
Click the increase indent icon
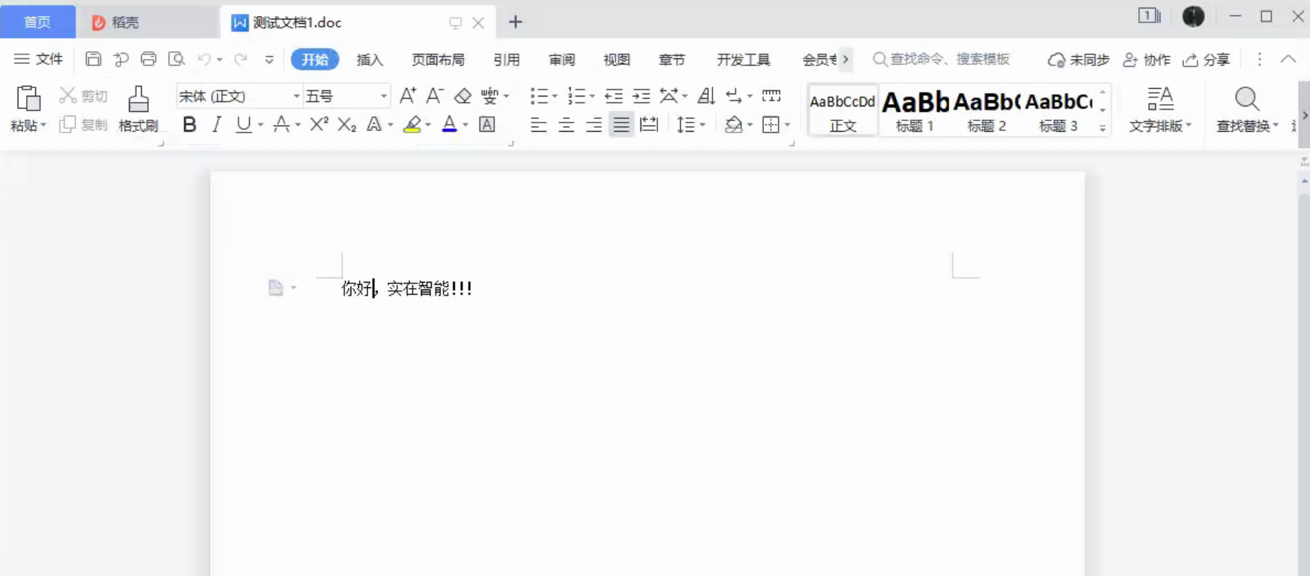click(x=641, y=96)
